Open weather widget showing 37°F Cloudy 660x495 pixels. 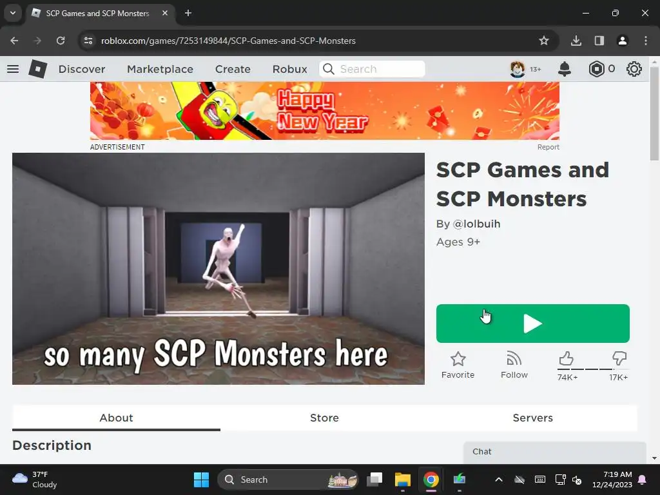coord(35,480)
